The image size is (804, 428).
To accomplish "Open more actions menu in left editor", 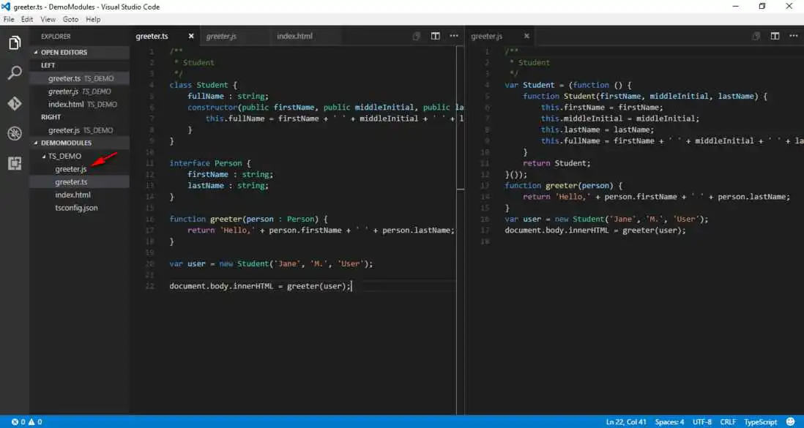I will click(x=454, y=36).
